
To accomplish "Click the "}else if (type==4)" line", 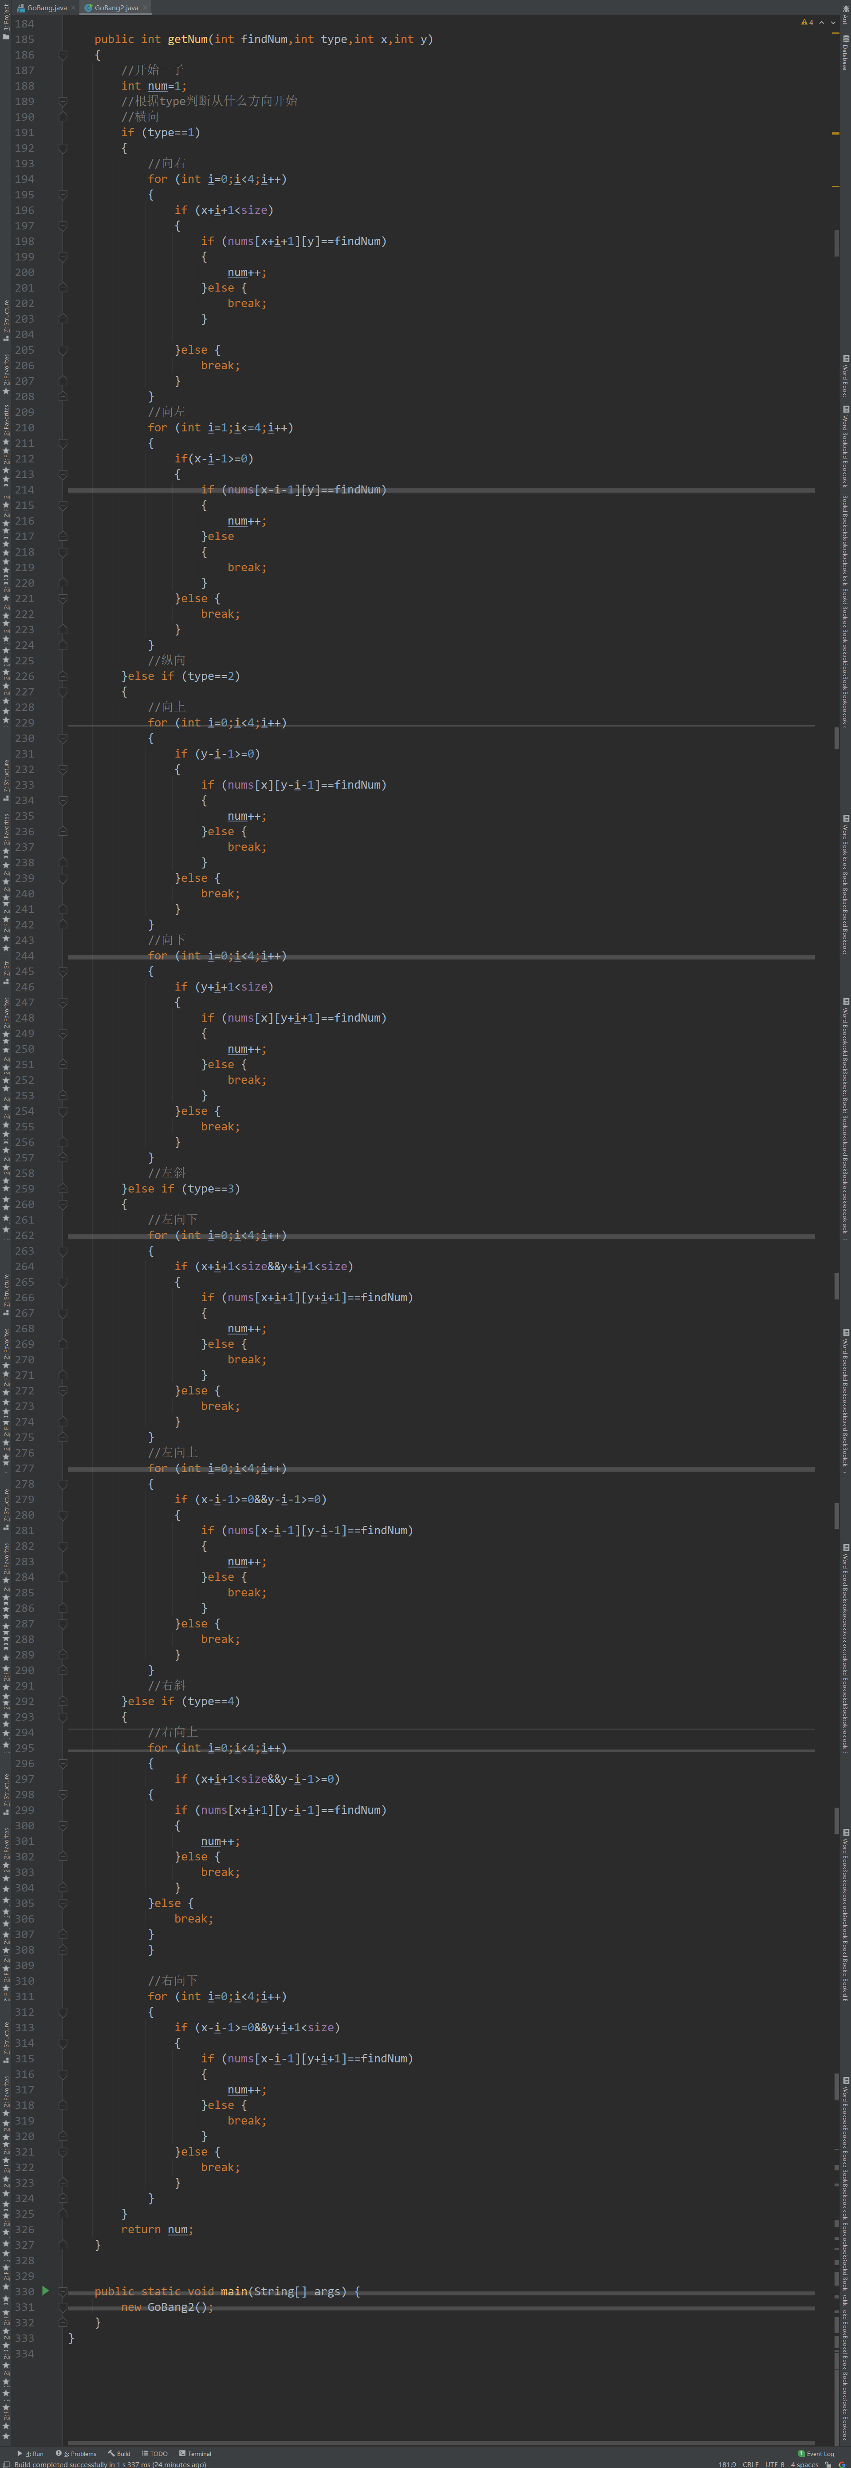I will [x=180, y=1702].
